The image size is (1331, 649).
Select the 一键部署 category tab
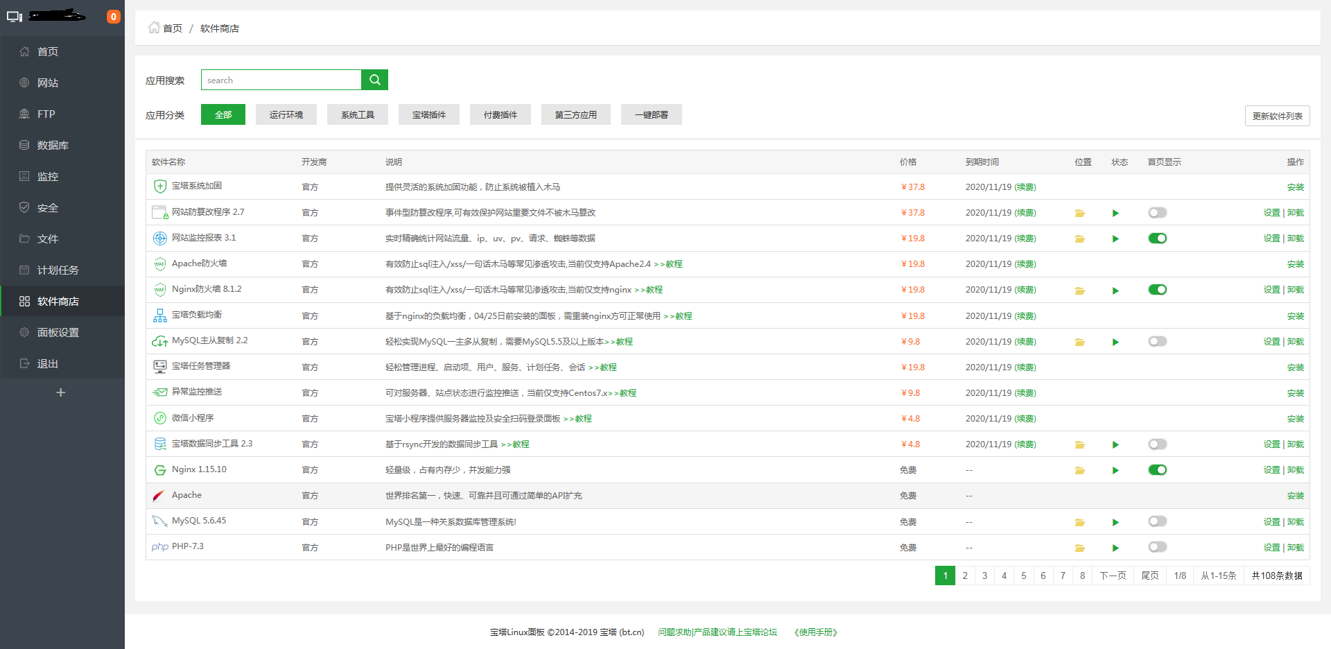pyautogui.click(x=652, y=114)
